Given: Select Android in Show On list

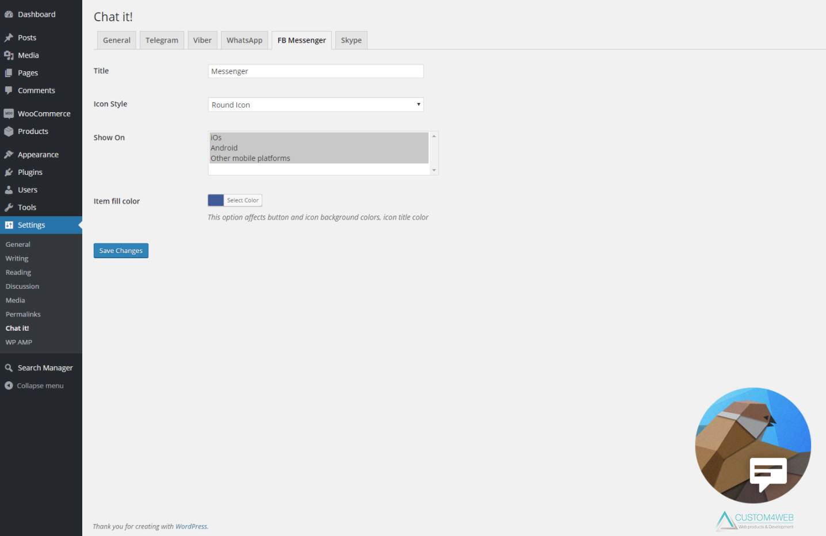Looking at the screenshot, I should (319, 148).
